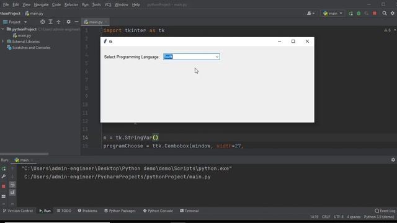Maximize the tk window
The width and height of the screenshot is (397, 223).
pos(293,42)
